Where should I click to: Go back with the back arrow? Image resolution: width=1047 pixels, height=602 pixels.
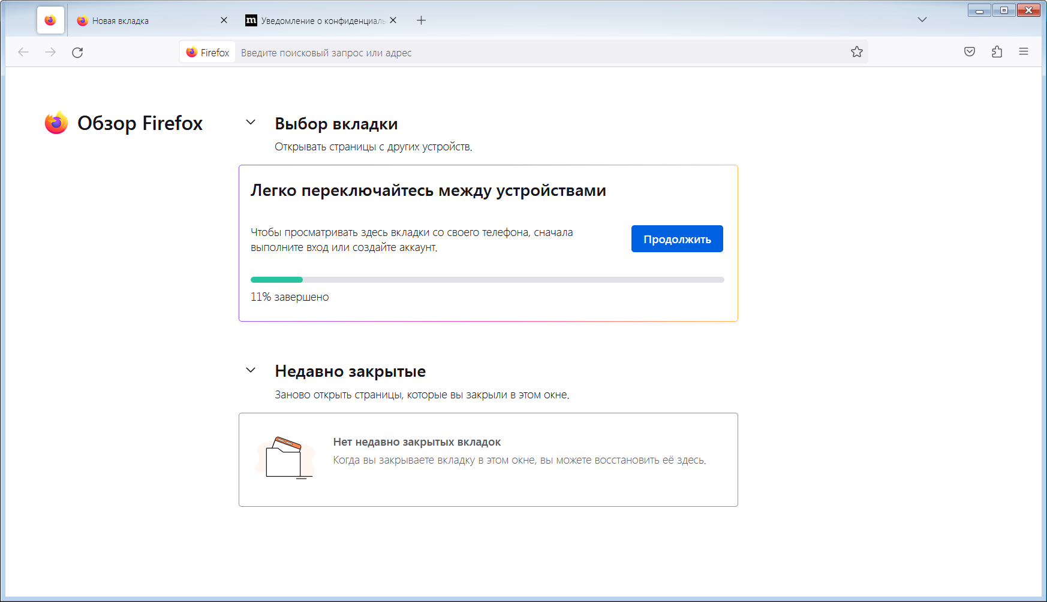(23, 52)
